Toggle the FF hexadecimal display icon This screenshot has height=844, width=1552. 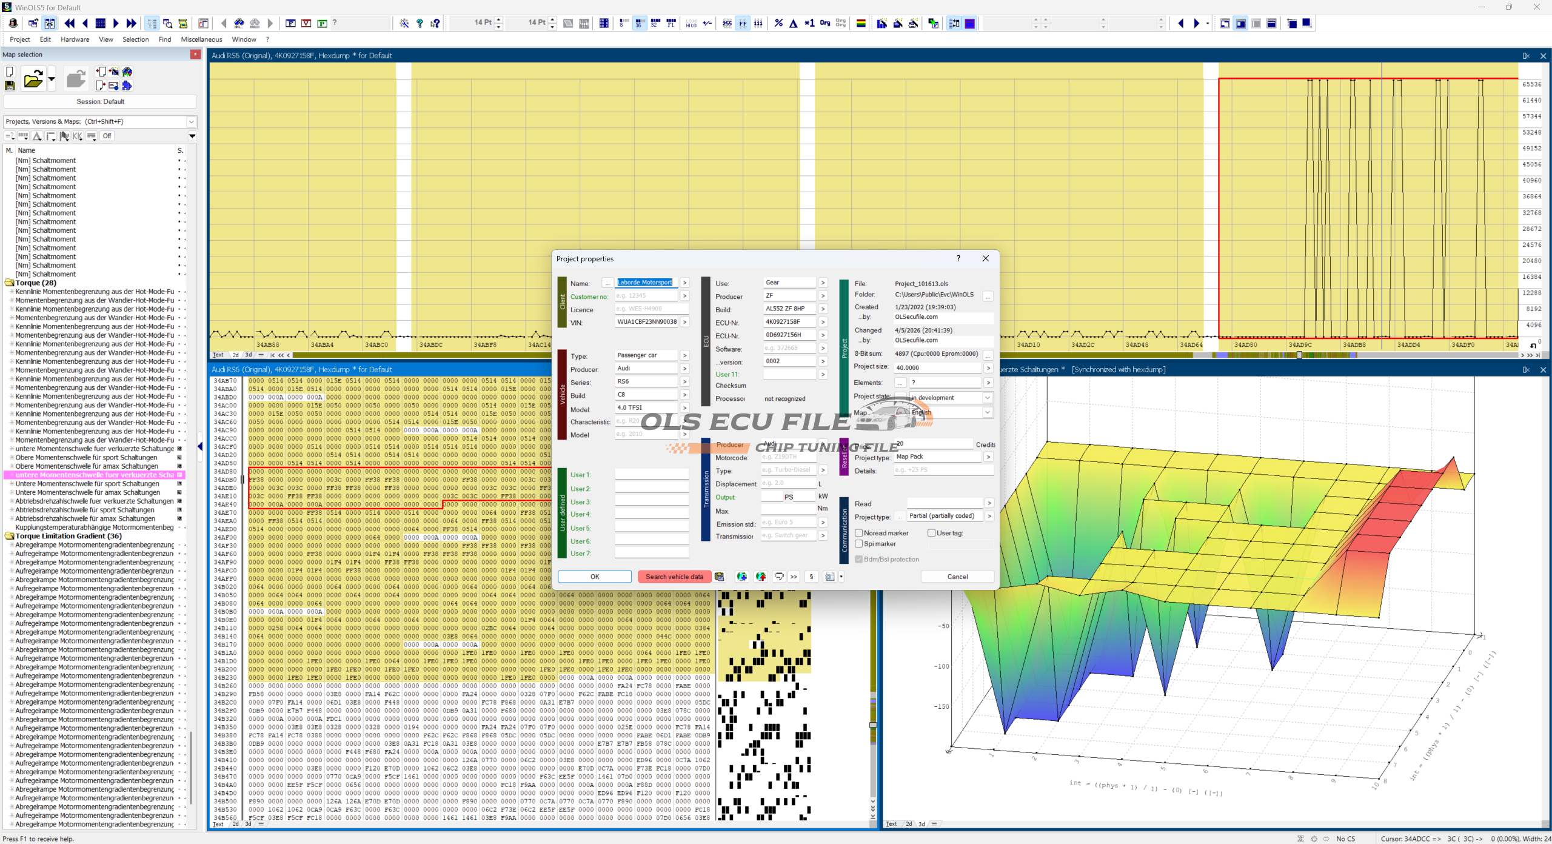(743, 23)
